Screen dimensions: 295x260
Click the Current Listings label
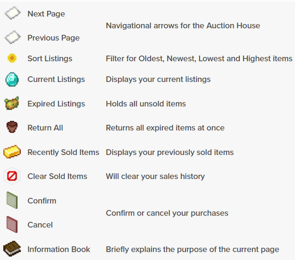(x=56, y=79)
